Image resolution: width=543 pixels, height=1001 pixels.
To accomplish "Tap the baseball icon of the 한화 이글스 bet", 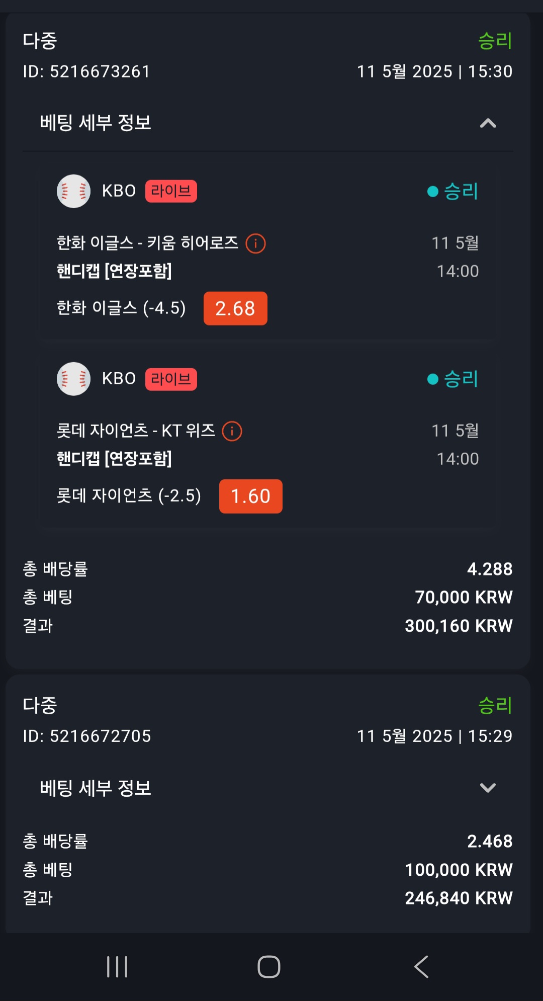I will coord(73,191).
